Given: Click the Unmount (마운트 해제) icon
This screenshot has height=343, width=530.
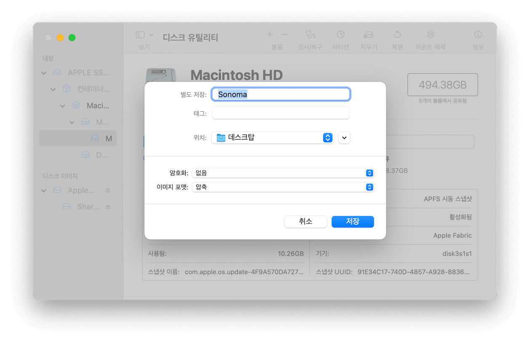Looking at the screenshot, I should [x=430, y=34].
